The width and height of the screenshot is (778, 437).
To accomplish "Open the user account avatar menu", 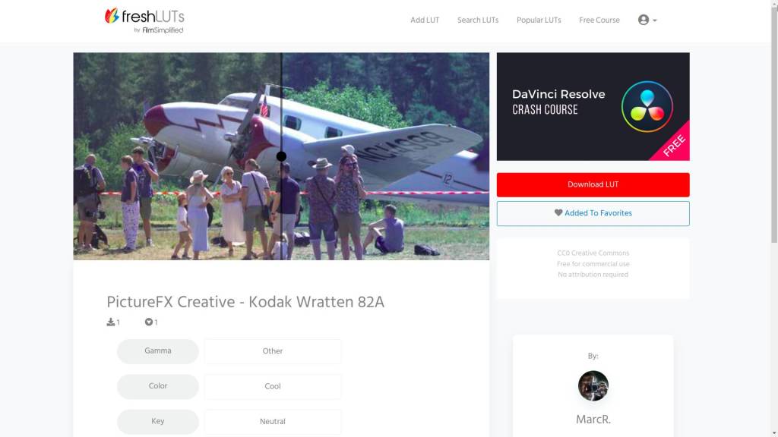I will point(643,20).
